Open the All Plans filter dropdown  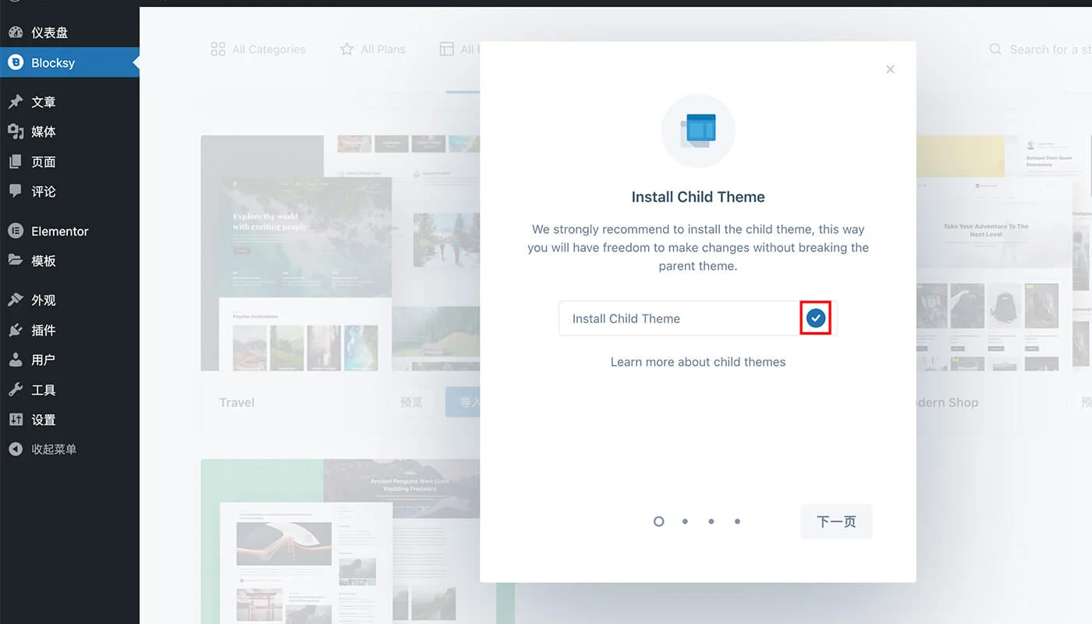[373, 49]
